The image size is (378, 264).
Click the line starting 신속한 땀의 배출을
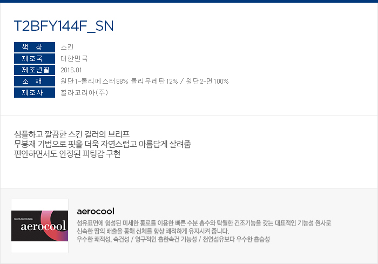pyautogui.click(x=153, y=231)
